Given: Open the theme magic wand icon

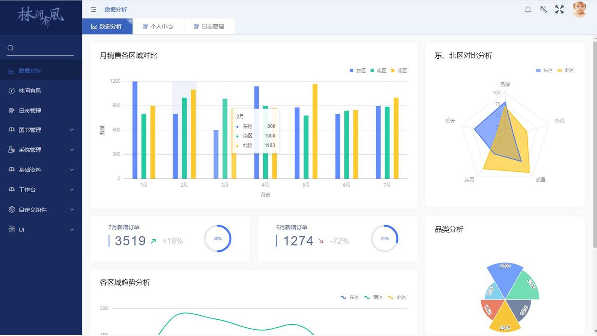Looking at the screenshot, I should pyautogui.click(x=544, y=9).
